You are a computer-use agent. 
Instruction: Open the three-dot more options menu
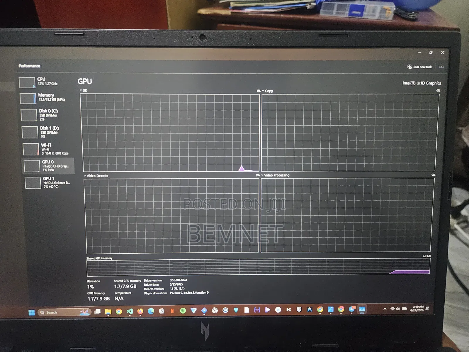pos(441,67)
